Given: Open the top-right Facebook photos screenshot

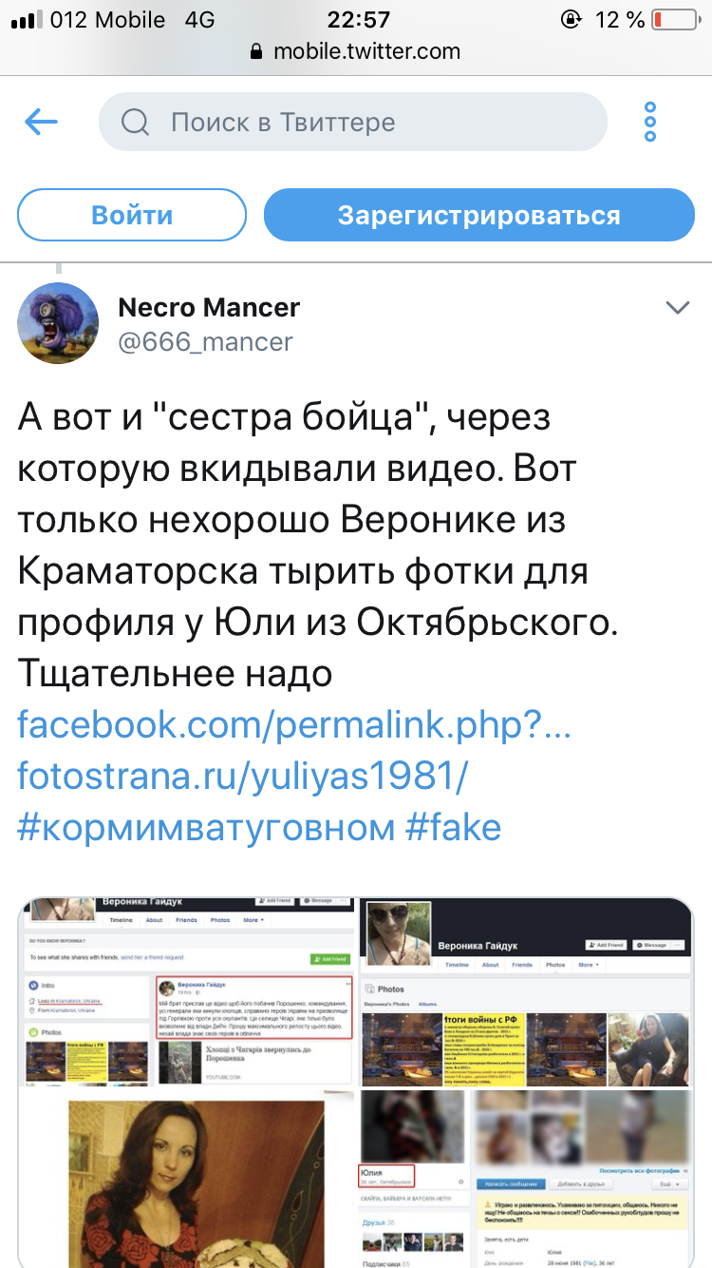Looking at the screenshot, I should point(525,990).
